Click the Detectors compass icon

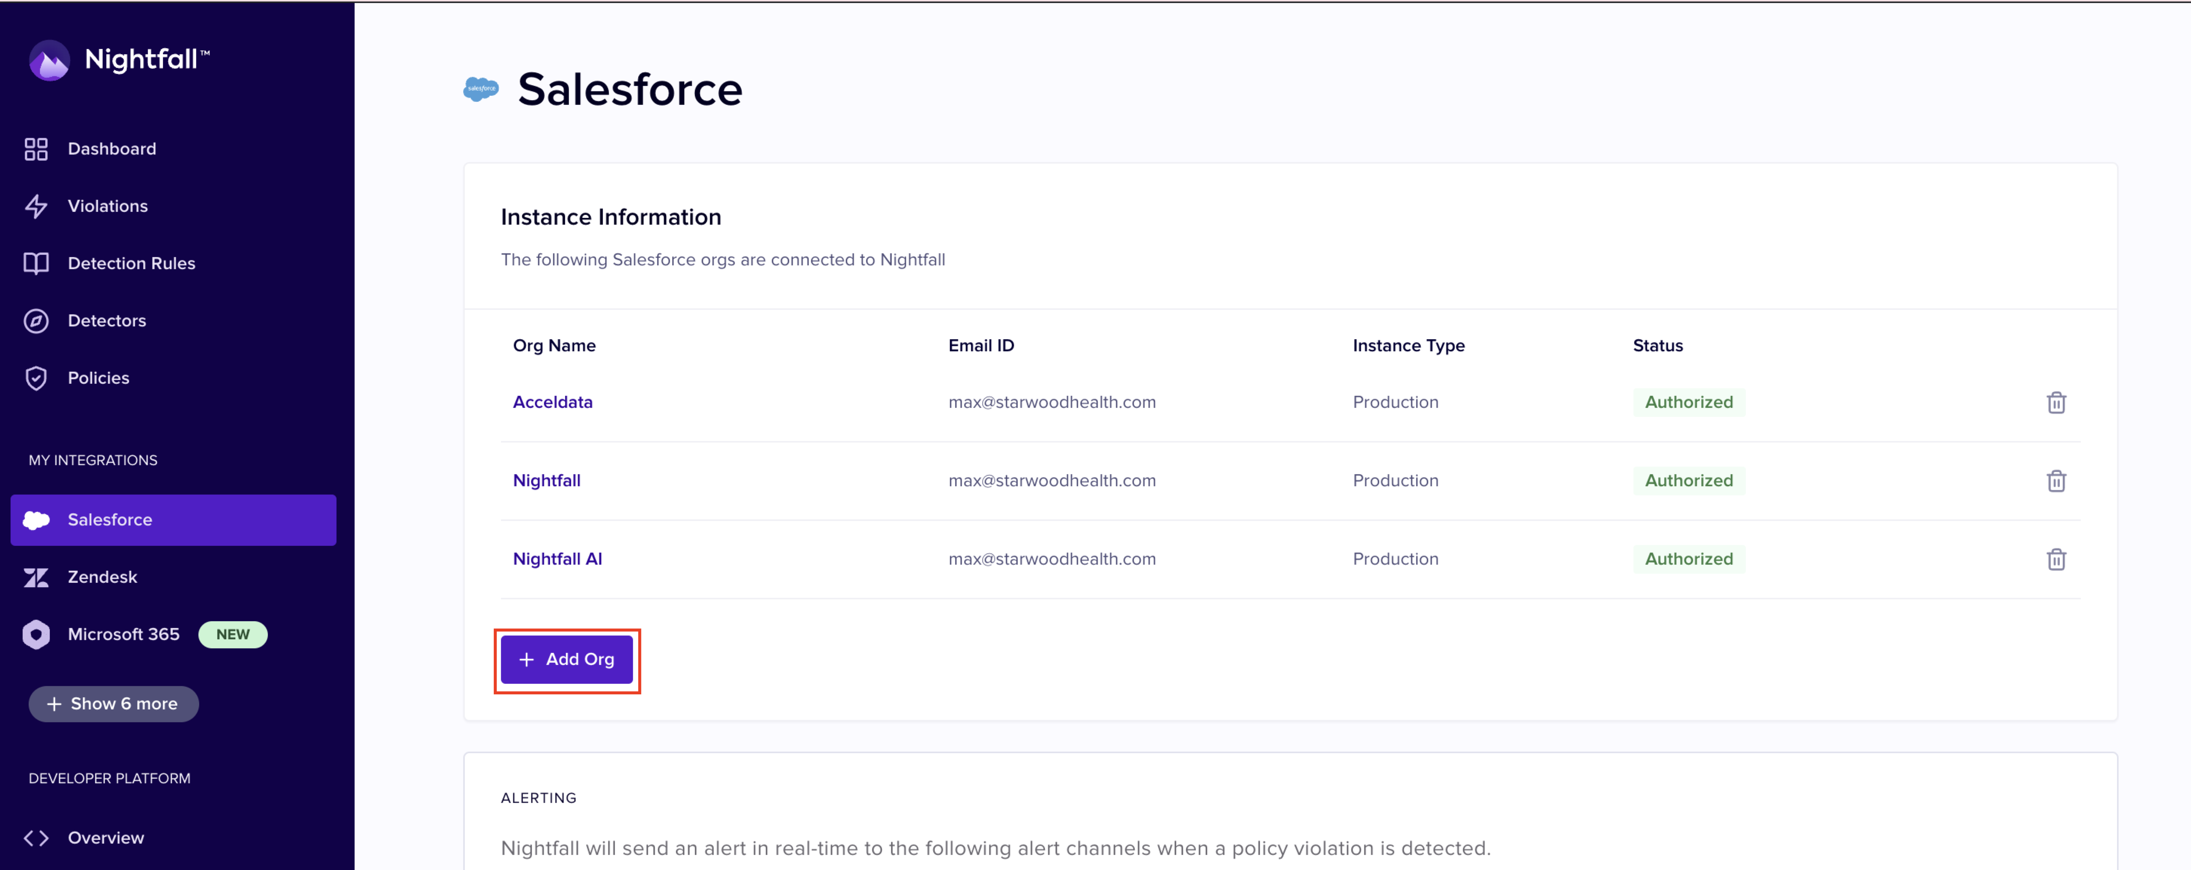(x=36, y=321)
